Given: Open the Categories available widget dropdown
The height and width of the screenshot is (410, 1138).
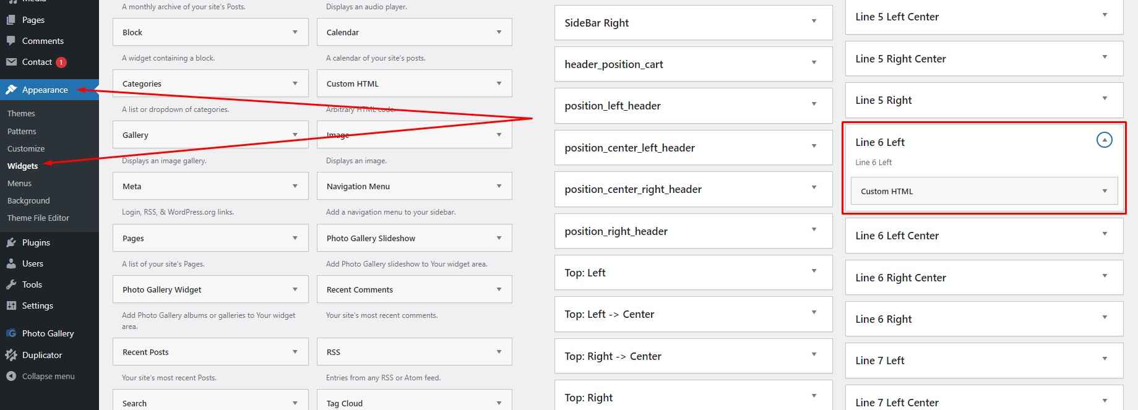Looking at the screenshot, I should pyautogui.click(x=295, y=83).
